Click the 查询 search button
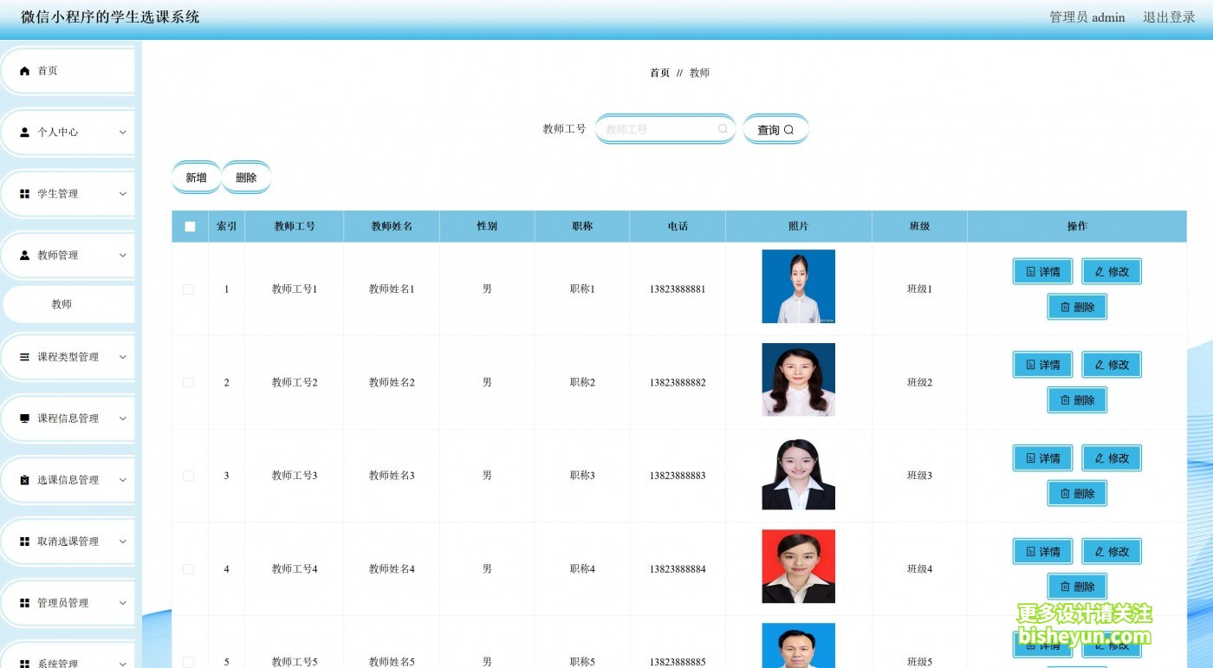1213x668 pixels. pos(775,130)
